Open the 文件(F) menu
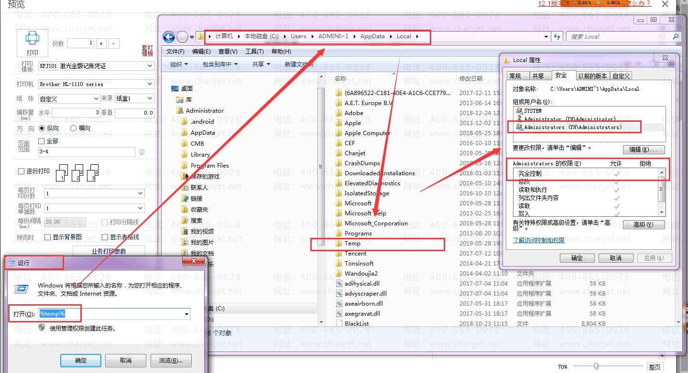Screen dimensions: 688x373 (175, 52)
